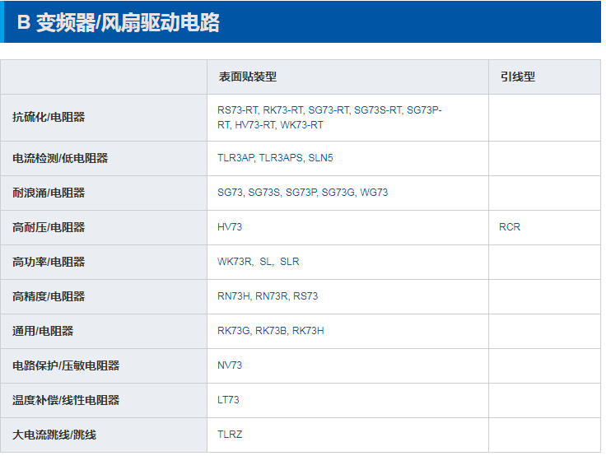Viewport: 606px width, 456px height.
Task: Open the SG73-RT product link
Action: 329,110
